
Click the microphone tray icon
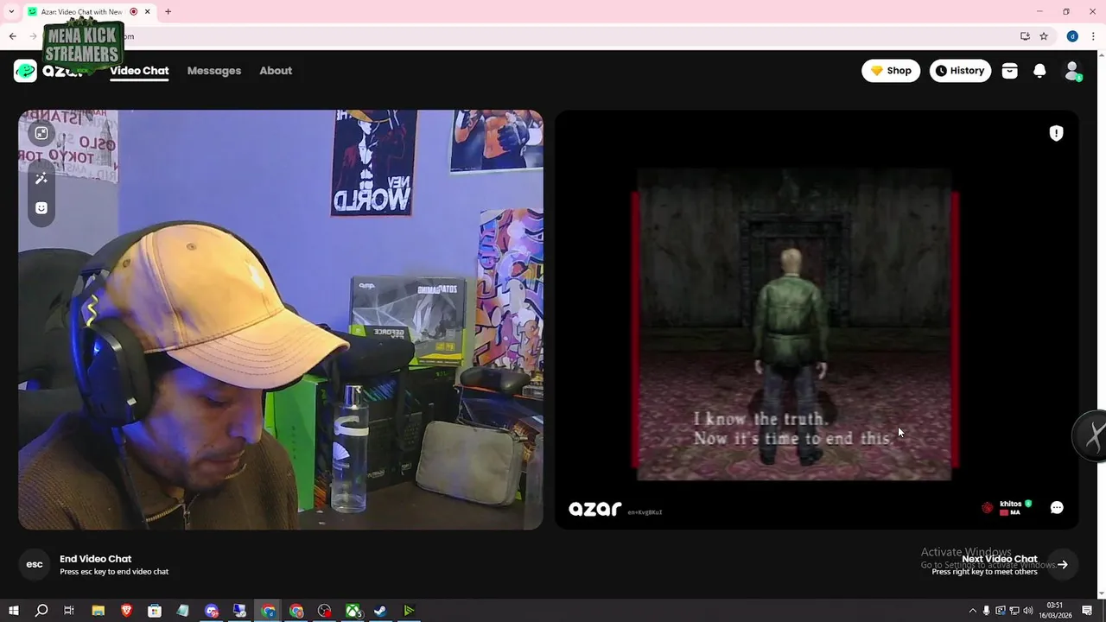[986, 611]
